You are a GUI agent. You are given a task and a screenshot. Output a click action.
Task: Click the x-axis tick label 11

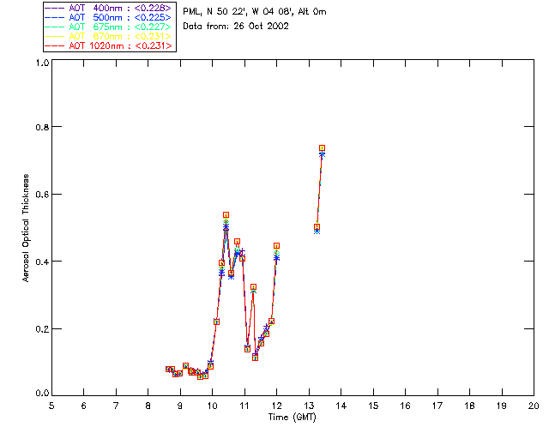pyautogui.click(x=244, y=406)
